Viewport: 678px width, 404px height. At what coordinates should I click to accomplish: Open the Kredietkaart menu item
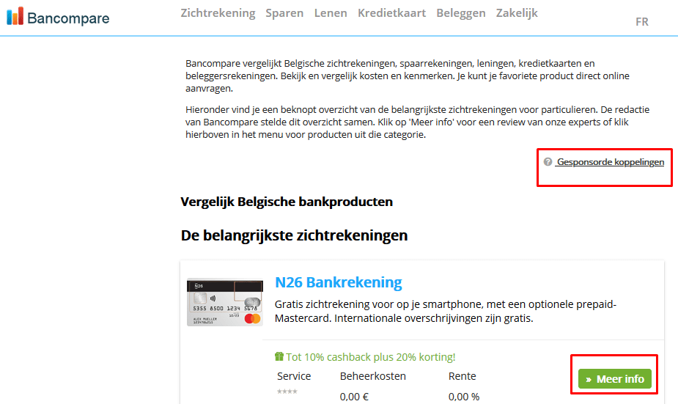click(391, 13)
